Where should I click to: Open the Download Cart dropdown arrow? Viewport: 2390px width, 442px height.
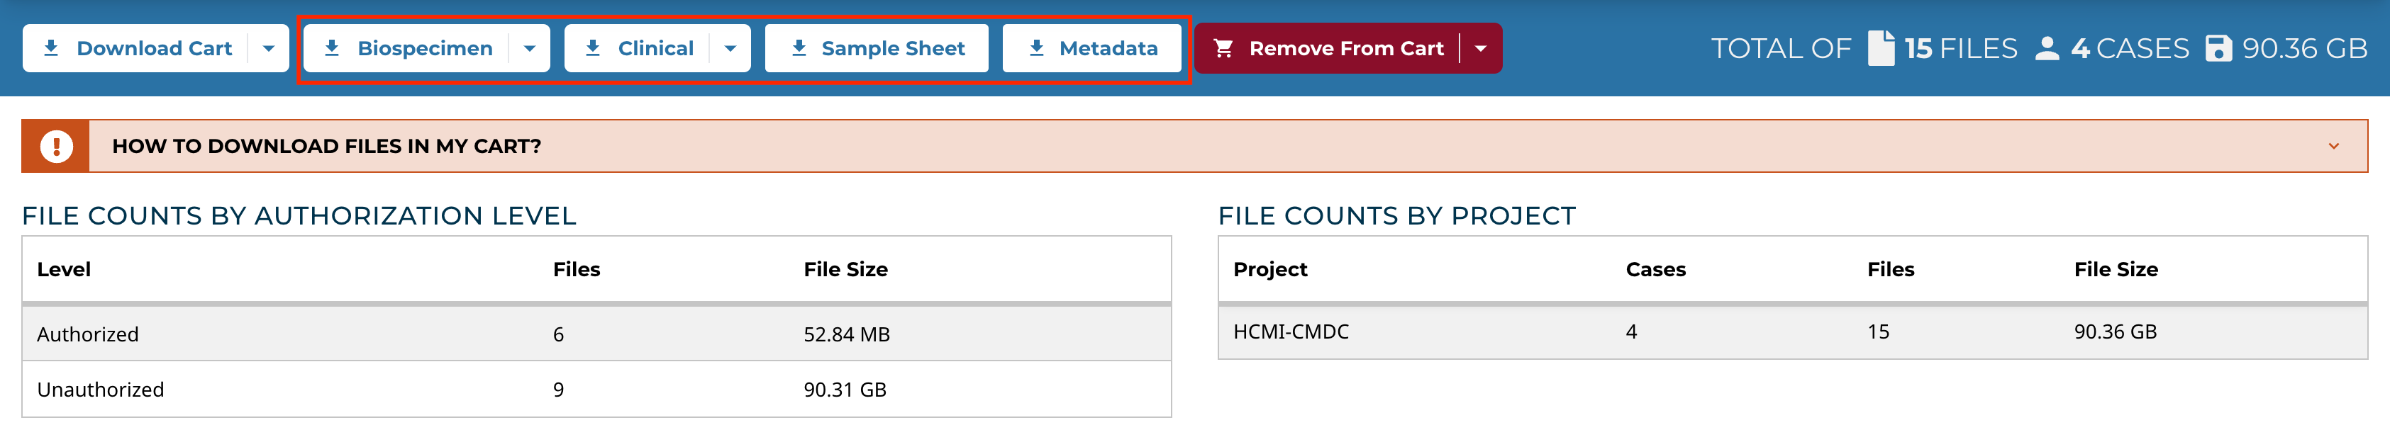coord(269,48)
